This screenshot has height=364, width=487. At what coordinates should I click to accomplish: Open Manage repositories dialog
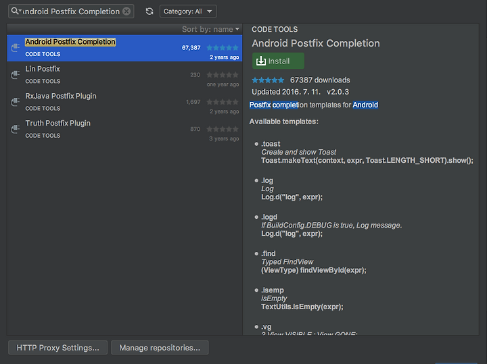click(x=160, y=348)
